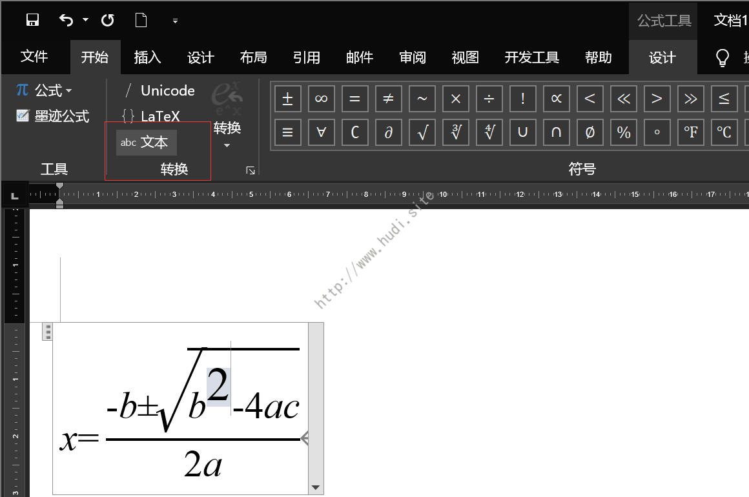Screen dimensions: 749x497
Task: Click the Redo arrow icon
Action: [x=108, y=20]
